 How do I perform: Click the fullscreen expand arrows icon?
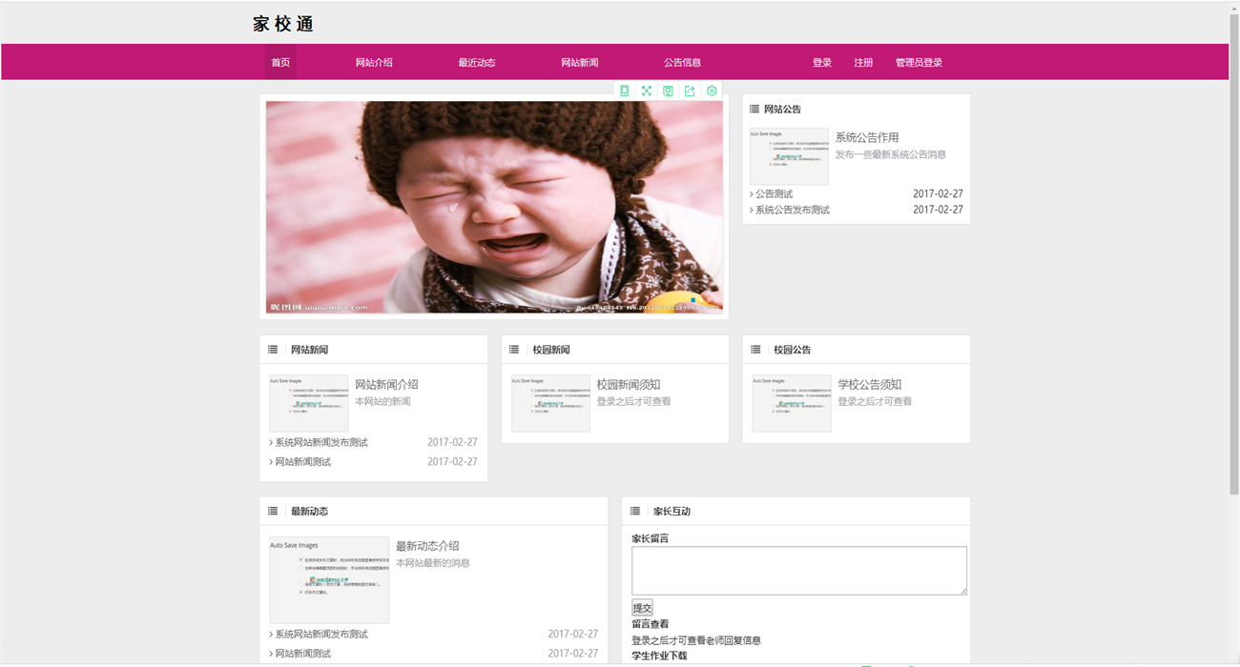647,91
